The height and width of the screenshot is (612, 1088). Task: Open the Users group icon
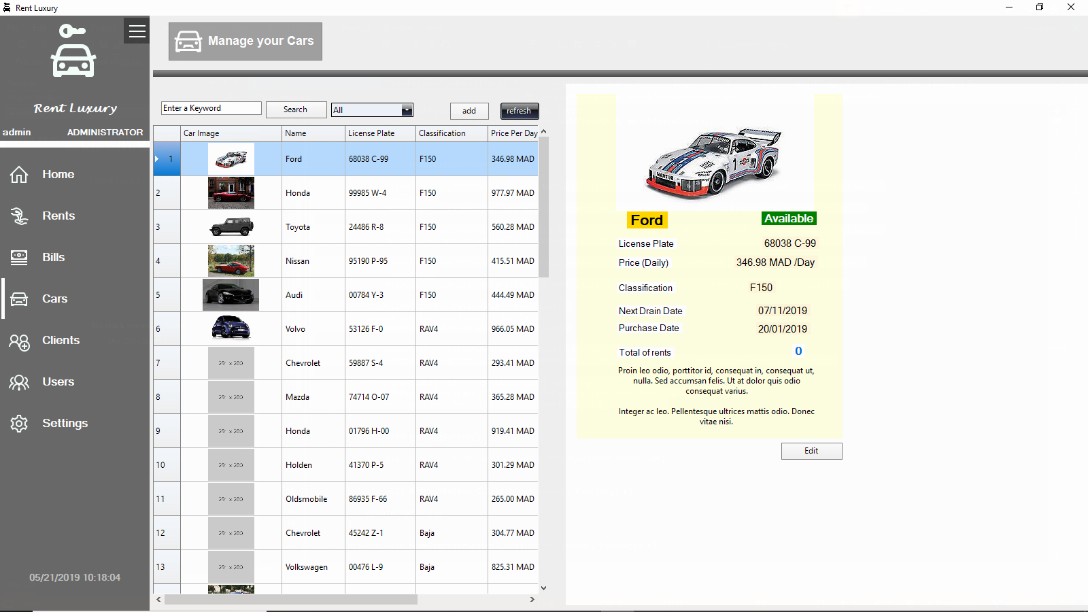[19, 383]
